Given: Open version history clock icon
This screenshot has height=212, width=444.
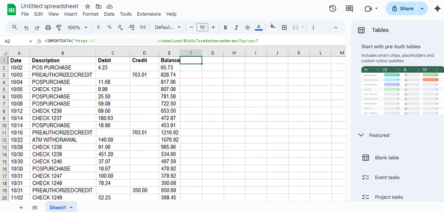Looking at the screenshot, I should [x=333, y=8].
